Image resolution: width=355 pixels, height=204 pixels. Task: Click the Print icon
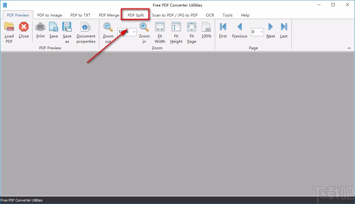point(40,27)
